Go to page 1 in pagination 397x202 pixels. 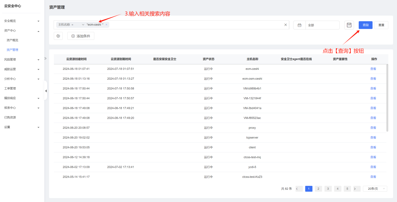309,189
